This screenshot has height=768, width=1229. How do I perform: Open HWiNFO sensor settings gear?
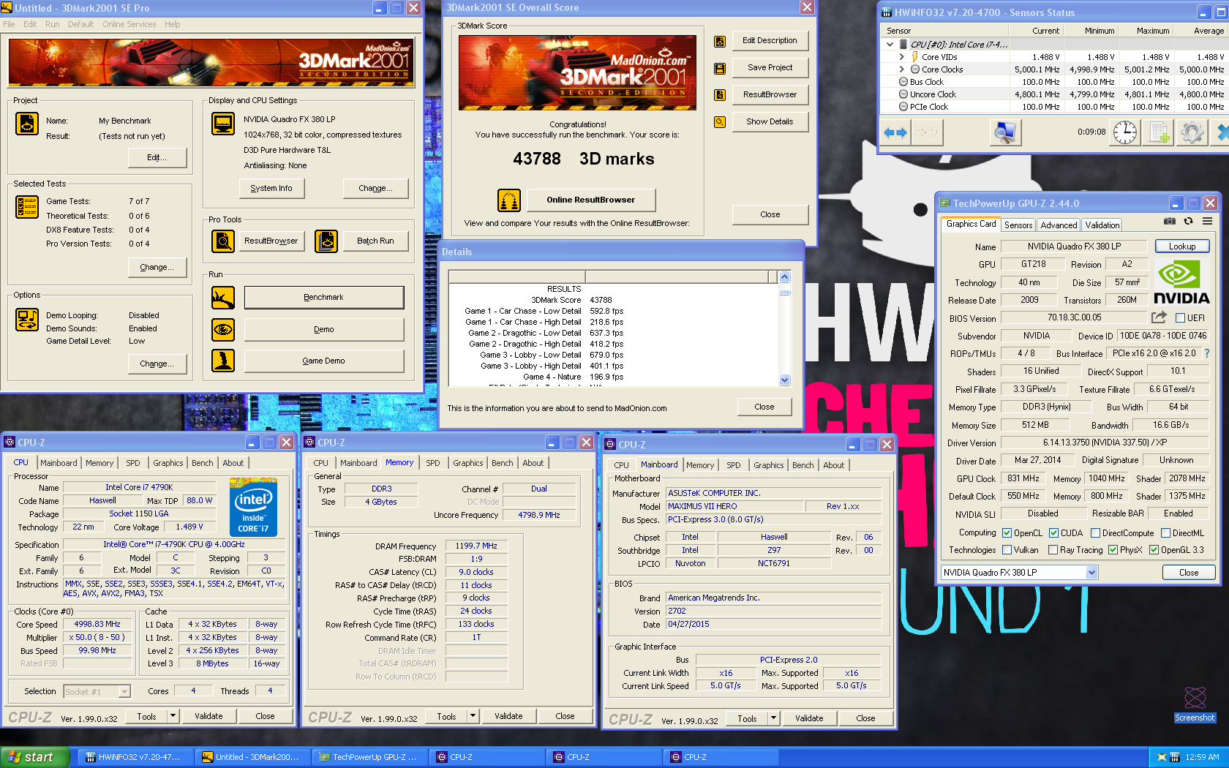pyautogui.click(x=1192, y=132)
